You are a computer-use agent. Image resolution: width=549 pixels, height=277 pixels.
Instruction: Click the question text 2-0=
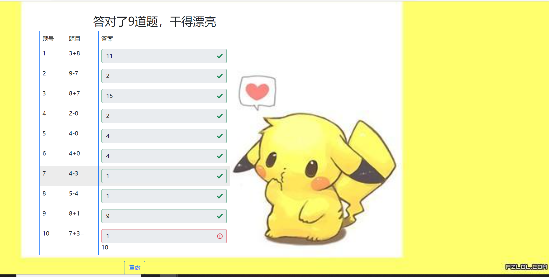tap(75, 113)
